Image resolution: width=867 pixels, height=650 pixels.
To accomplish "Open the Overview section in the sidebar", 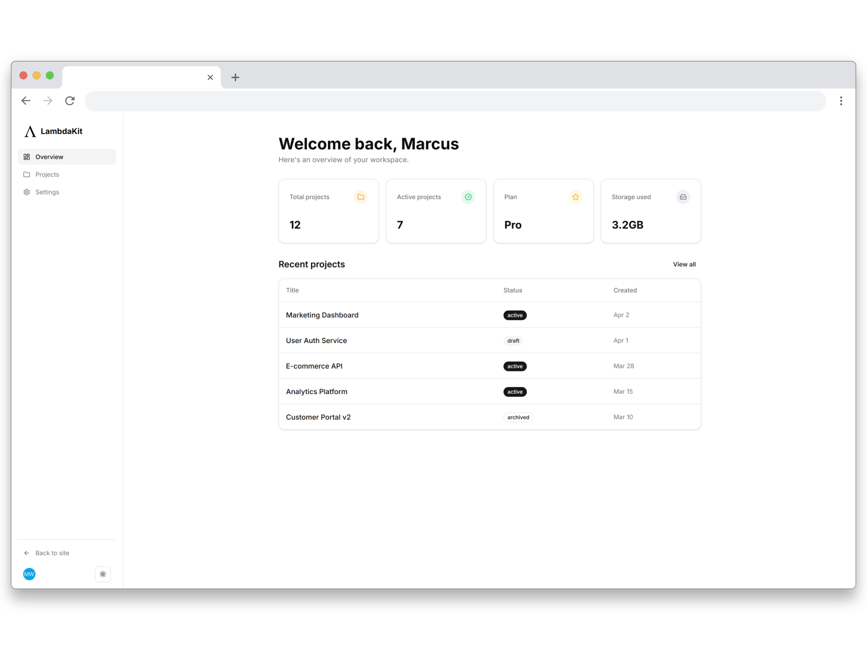I will click(49, 157).
